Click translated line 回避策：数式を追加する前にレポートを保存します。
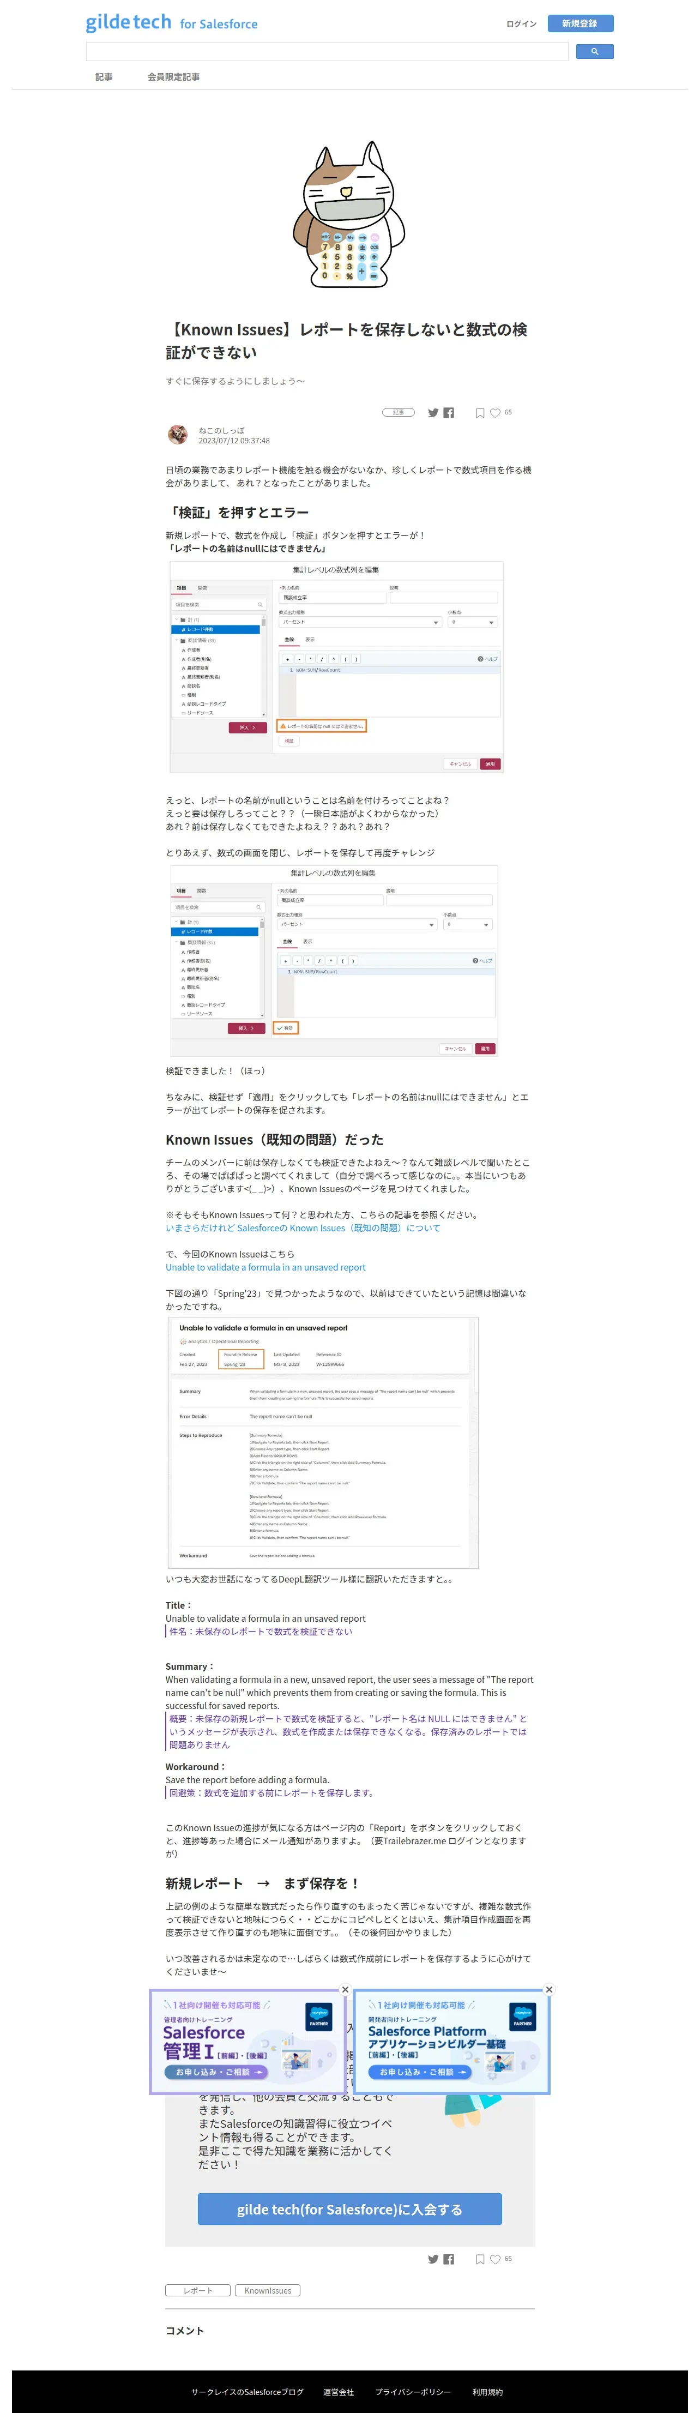700x2413 pixels. (x=271, y=1792)
